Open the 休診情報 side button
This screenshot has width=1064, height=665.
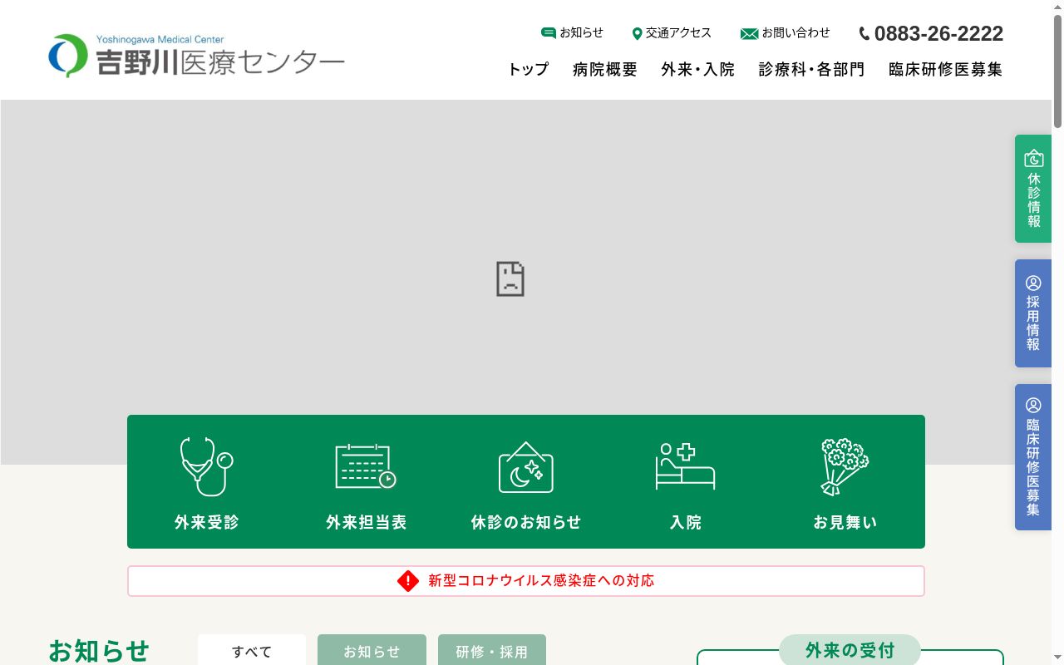1033,189
